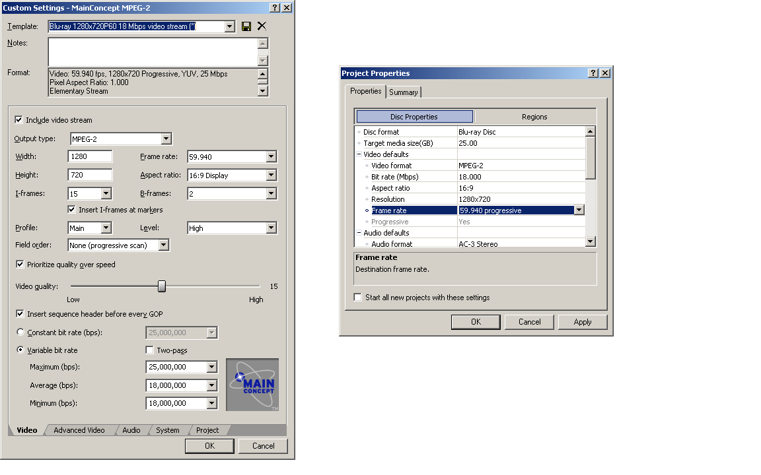Toggle Include video stream checkbox
761x475 pixels.
[19, 120]
